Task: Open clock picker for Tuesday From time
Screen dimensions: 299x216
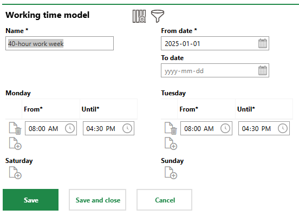Action: (x=225, y=128)
